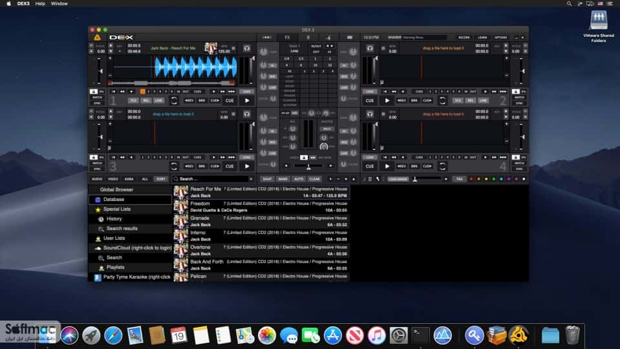Screen dimensions: 620x349
Task: Click the SHUF playlist button
Action: [x=267, y=179]
